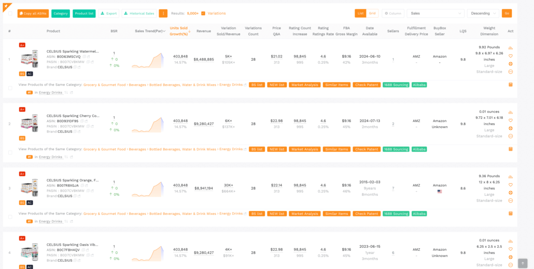Click price $21.02 in Watermelon row
Viewport: 534px width, 269px height.
pyautogui.click(x=276, y=56)
